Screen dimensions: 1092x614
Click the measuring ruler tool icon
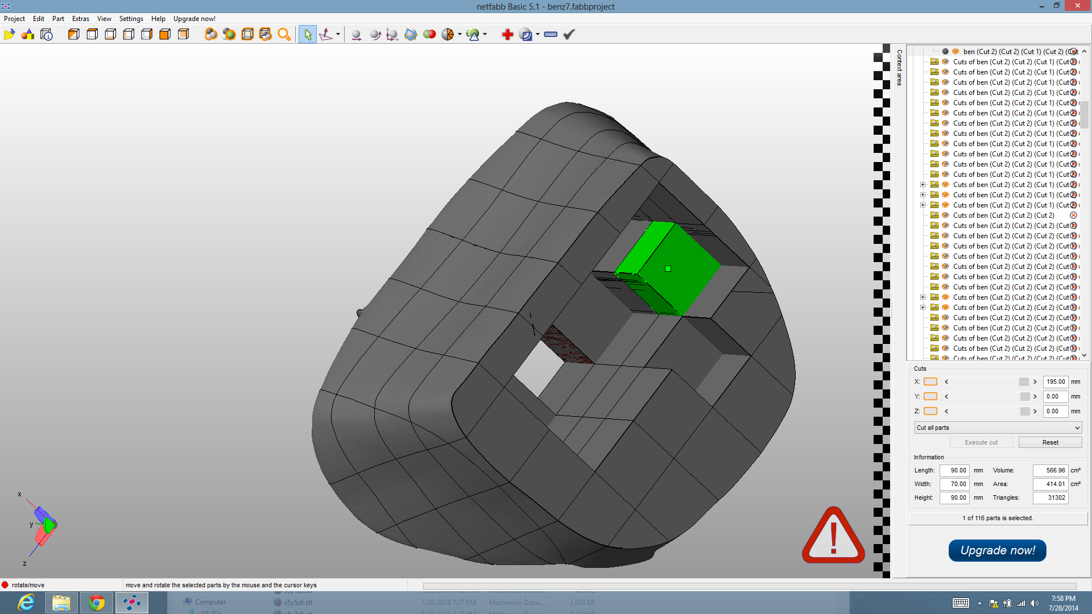pyautogui.click(x=550, y=35)
